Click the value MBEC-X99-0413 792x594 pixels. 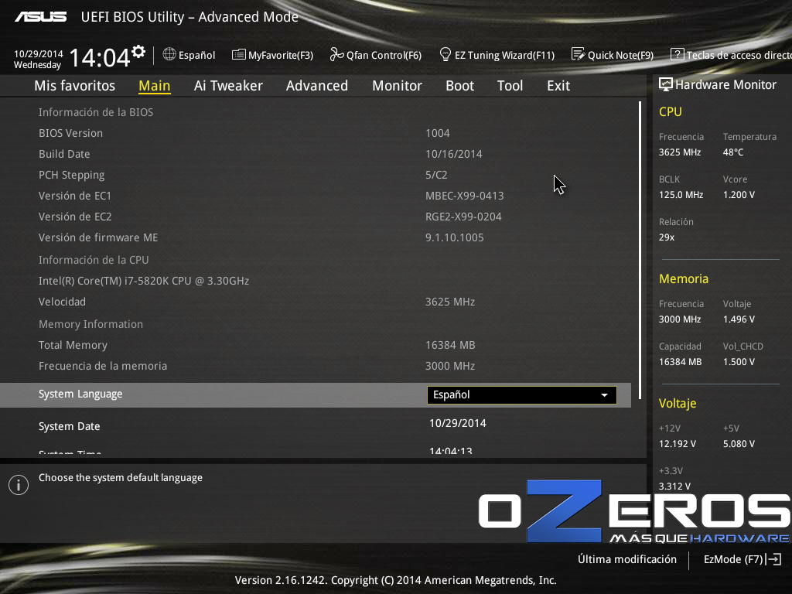click(x=465, y=196)
